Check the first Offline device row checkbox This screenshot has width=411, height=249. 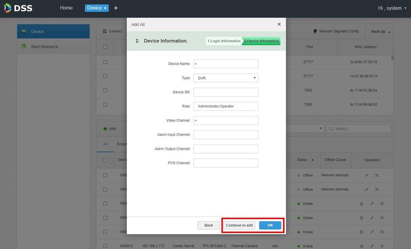click(105, 175)
